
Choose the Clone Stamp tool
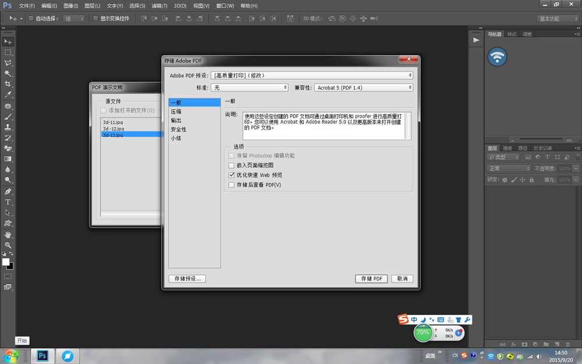pyautogui.click(x=8, y=127)
